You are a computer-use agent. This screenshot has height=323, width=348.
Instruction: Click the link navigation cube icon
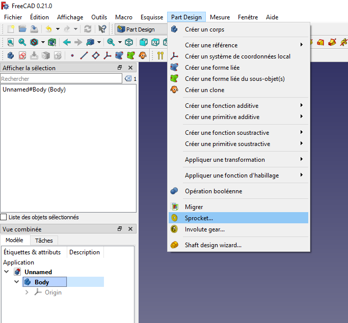[x=90, y=42]
